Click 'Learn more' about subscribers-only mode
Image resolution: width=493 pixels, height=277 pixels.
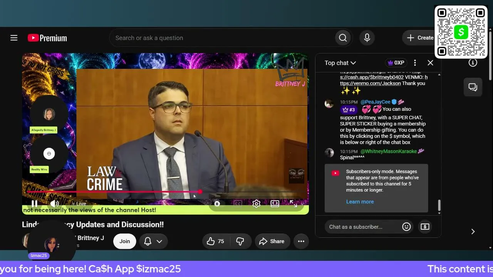pyautogui.click(x=360, y=202)
